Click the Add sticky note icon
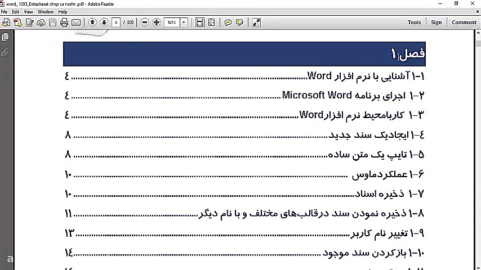The width and height of the screenshot is (481, 270). click(x=228, y=22)
